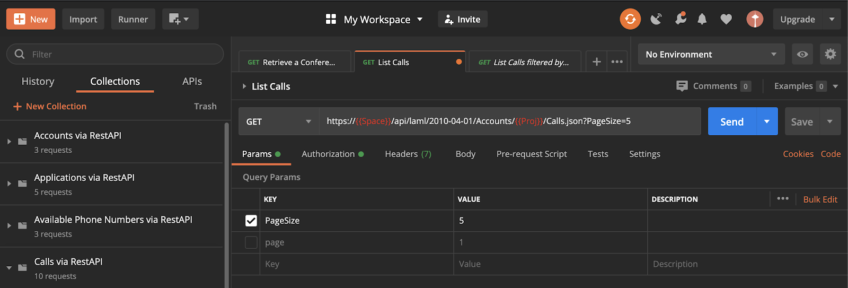
Task: Click Available Phone Numbers folder icon
Action: click(22, 225)
